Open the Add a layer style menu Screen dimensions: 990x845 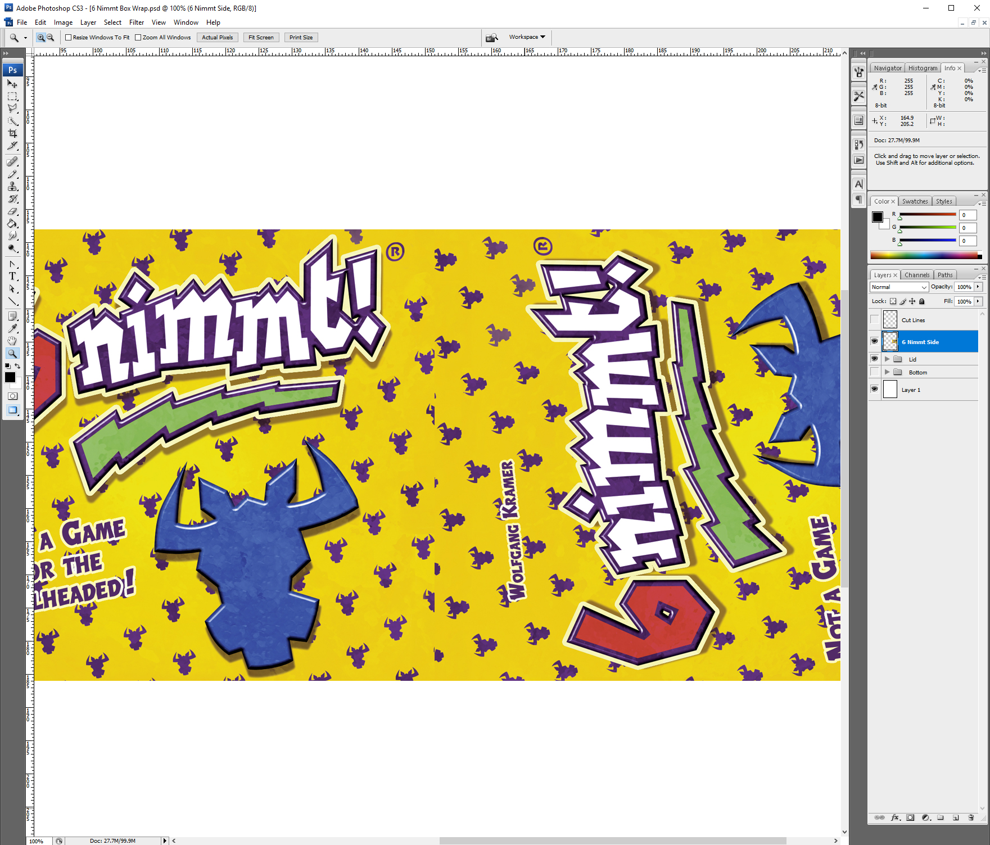[896, 818]
